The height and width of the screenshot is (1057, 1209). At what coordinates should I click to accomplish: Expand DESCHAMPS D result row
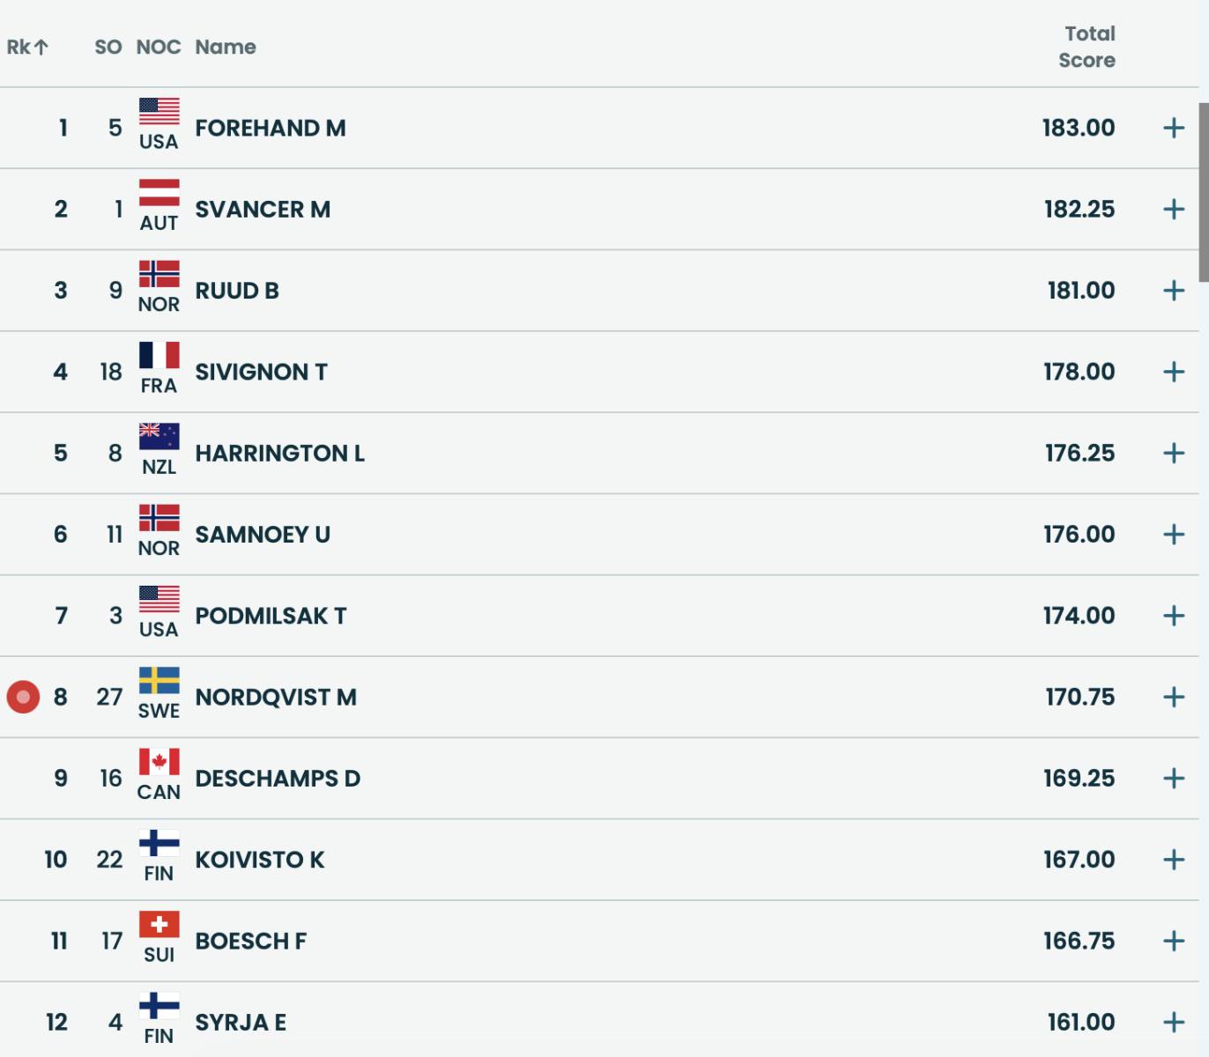click(x=1173, y=779)
